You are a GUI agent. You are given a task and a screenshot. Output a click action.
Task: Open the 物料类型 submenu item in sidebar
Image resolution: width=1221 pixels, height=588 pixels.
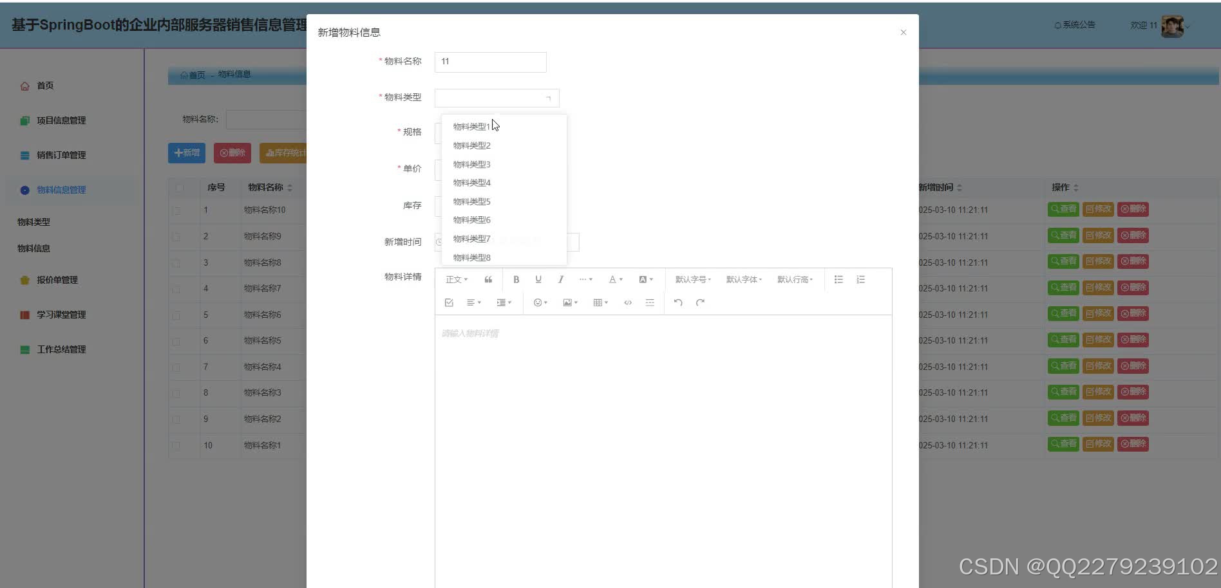(33, 222)
